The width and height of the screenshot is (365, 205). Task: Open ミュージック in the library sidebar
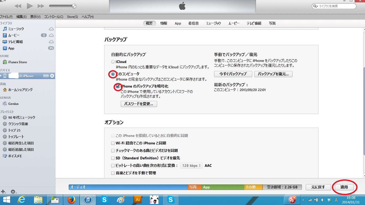[16, 29]
